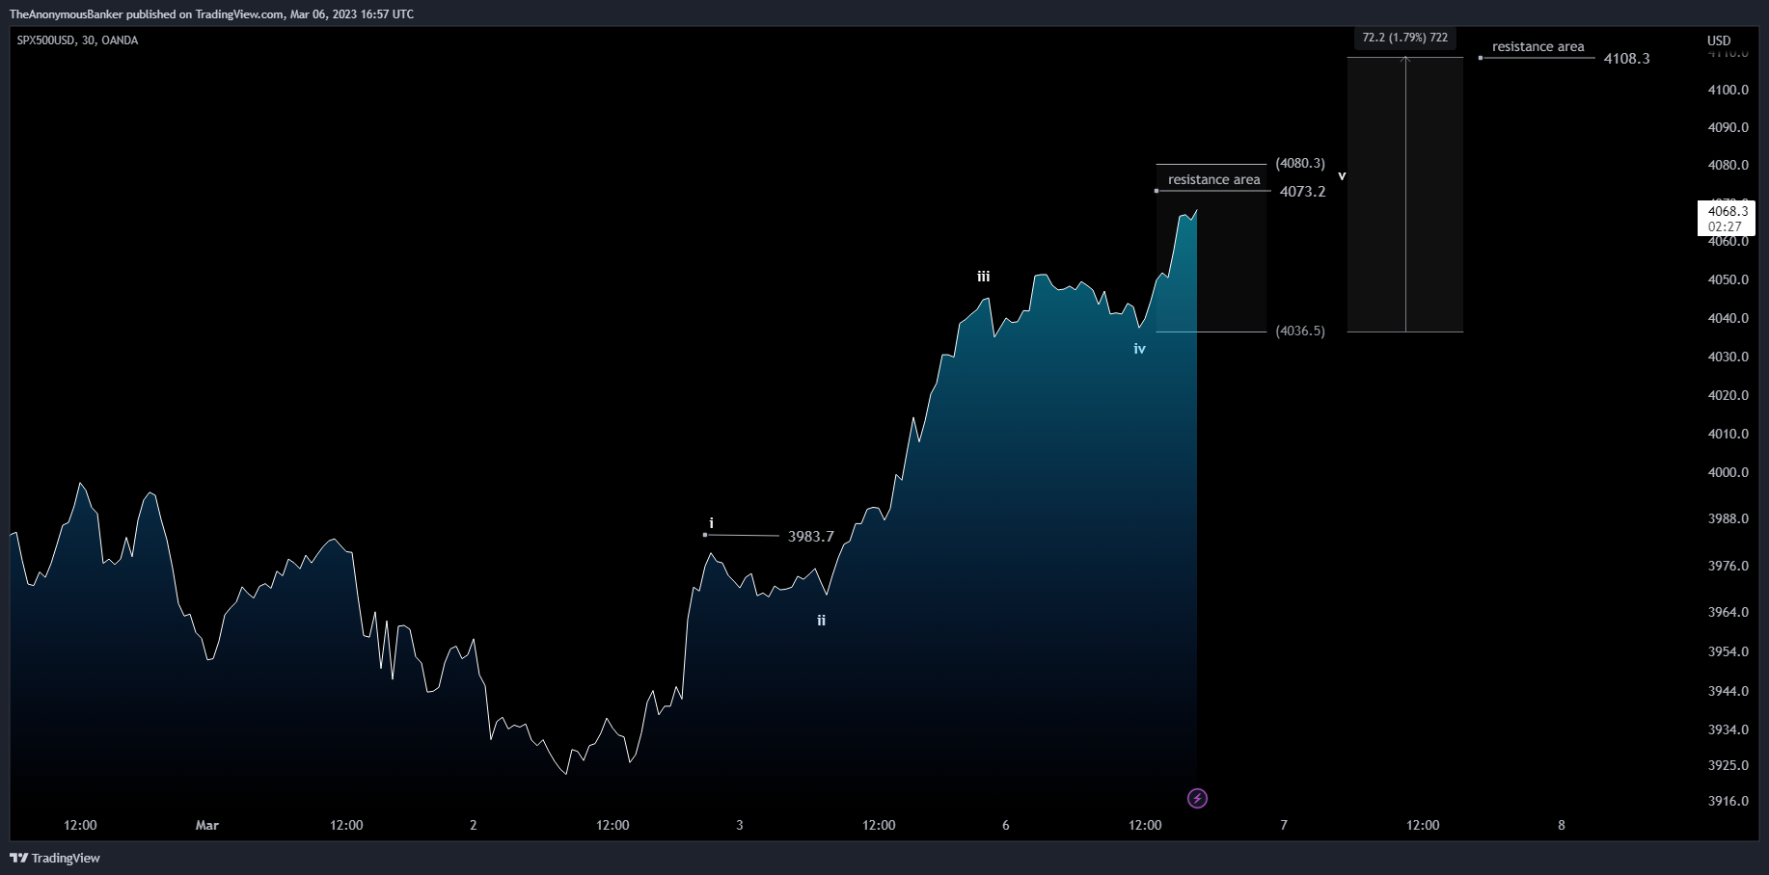Click the wave label iii
This screenshot has width=1769, height=875.
[x=983, y=277]
